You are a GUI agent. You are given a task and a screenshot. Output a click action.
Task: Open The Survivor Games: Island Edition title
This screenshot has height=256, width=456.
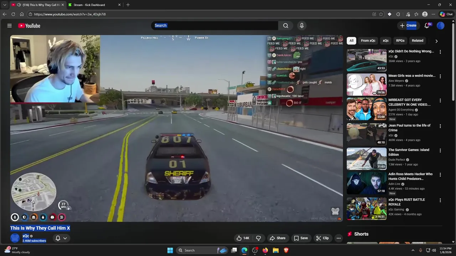tap(409, 152)
